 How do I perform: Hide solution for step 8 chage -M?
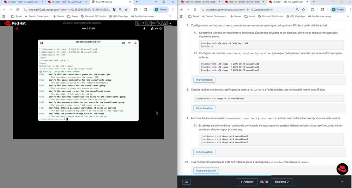tap(204, 108)
